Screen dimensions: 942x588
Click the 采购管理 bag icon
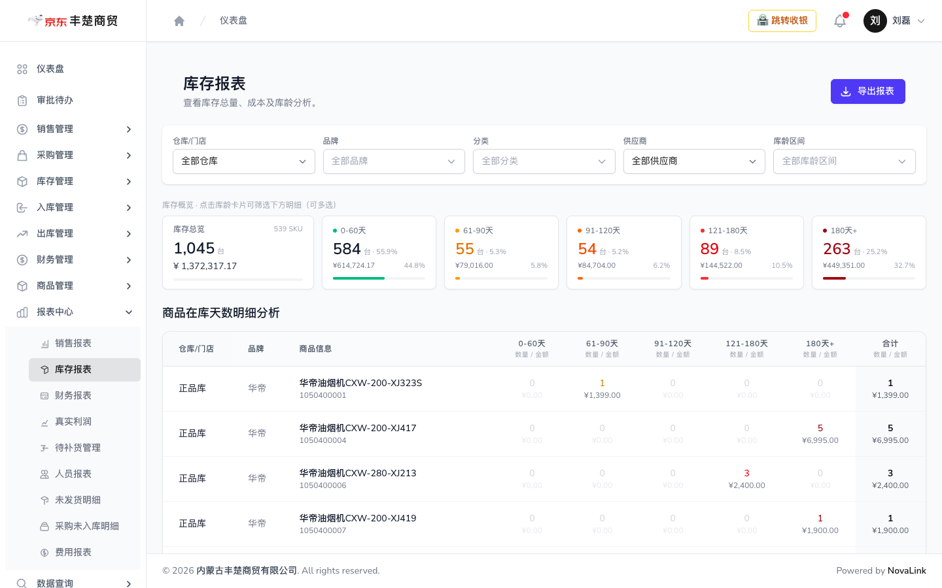point(22,155)
